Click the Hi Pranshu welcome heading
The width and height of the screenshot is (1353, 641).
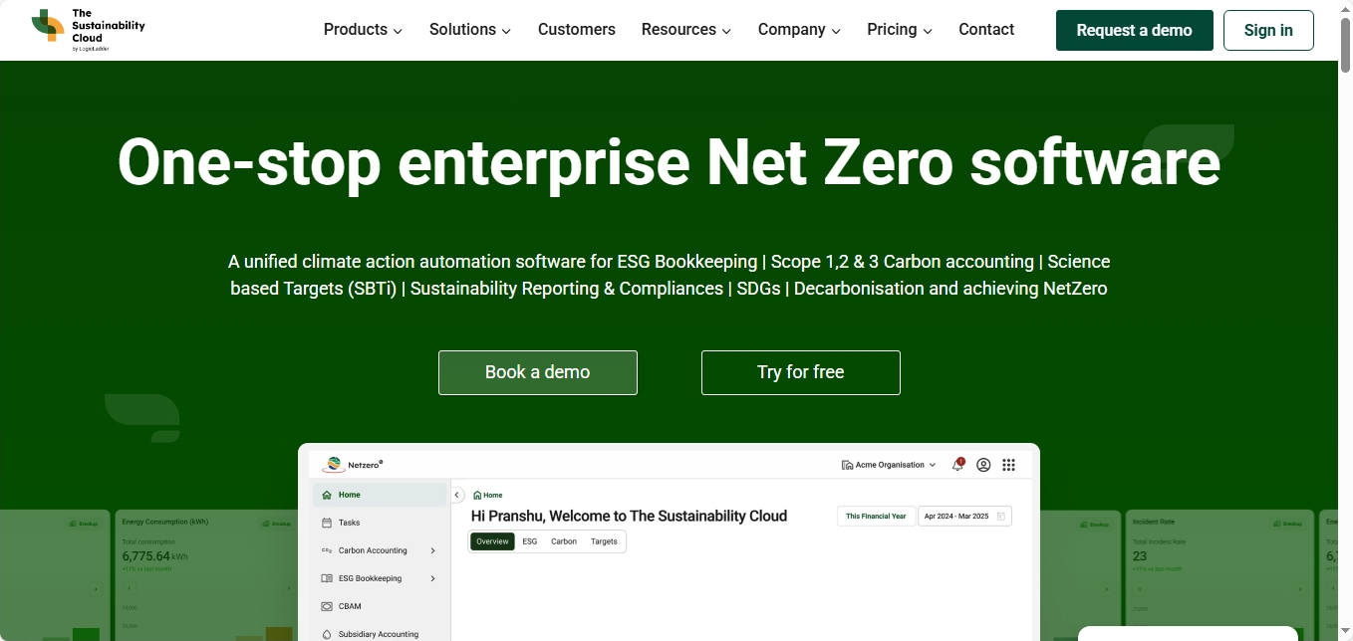tap(629, 516)
